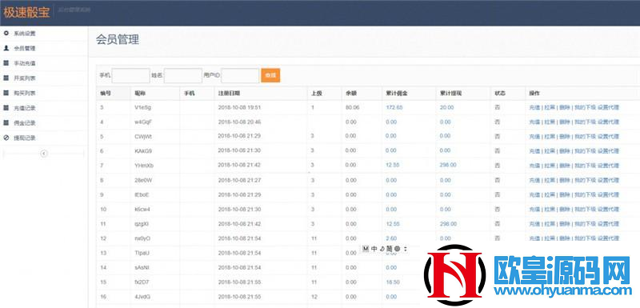Screen dimensions: 640x308
Task: Click the 累计提现 column header
Action: pyautogui.click(x=450, y=93)
